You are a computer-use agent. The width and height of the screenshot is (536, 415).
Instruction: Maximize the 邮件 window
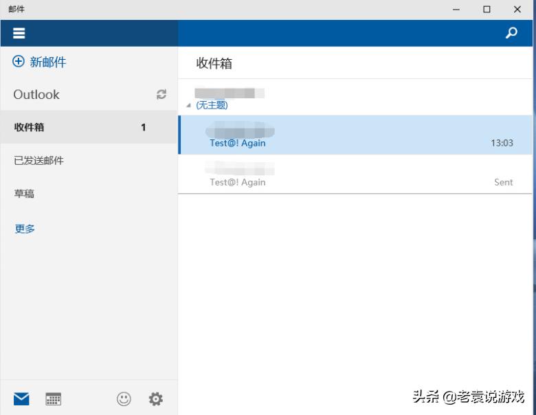tap(487, 9)
